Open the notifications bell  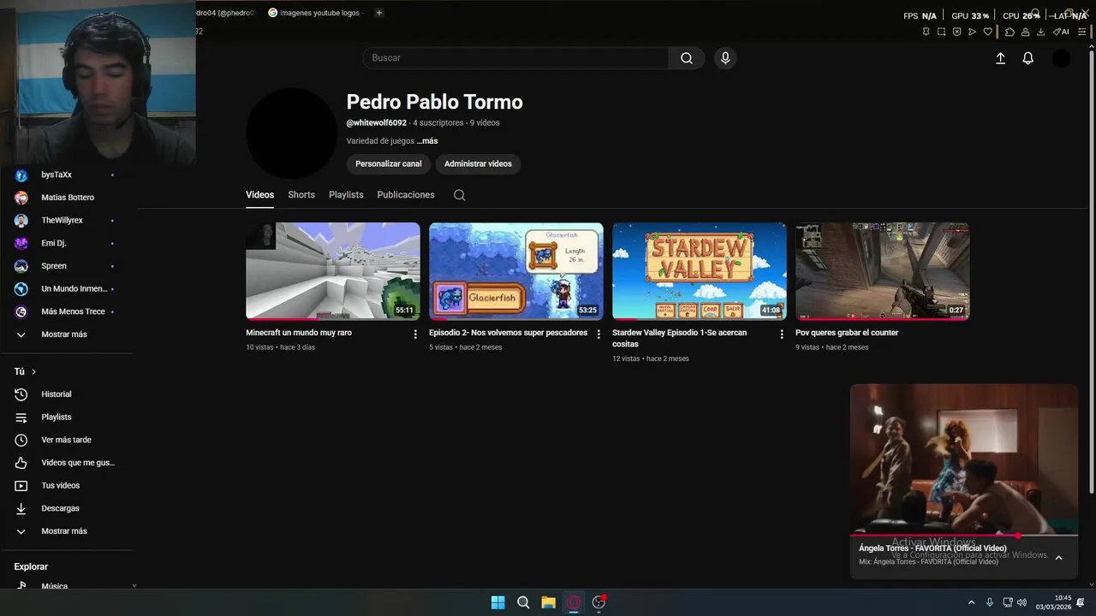(x=1027, y=58)
